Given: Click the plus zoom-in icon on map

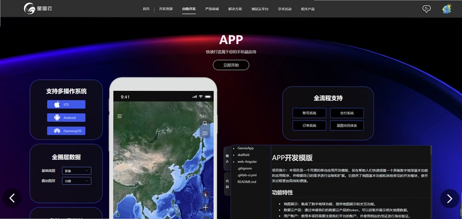Looking at the screenshot, I should pos(206,207).
